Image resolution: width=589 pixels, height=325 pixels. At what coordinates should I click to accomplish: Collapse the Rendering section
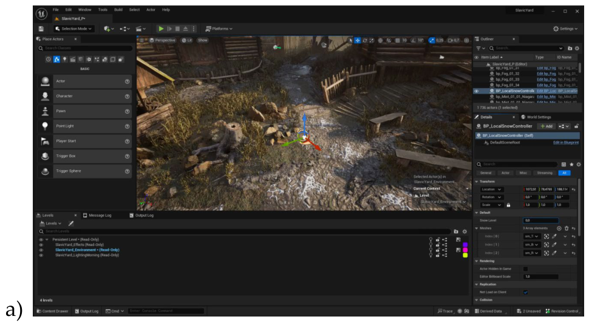point(477,261)
